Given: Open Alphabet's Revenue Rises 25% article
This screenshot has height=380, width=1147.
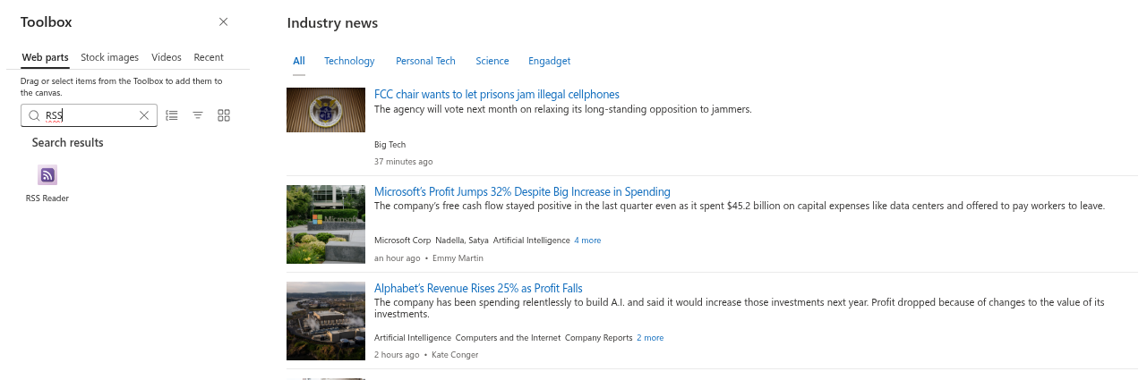Looking at the screenshot, I should (478, 289).
